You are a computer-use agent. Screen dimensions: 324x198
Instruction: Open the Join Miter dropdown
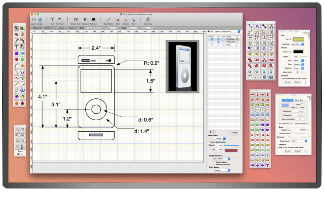[x=298, y=60]
